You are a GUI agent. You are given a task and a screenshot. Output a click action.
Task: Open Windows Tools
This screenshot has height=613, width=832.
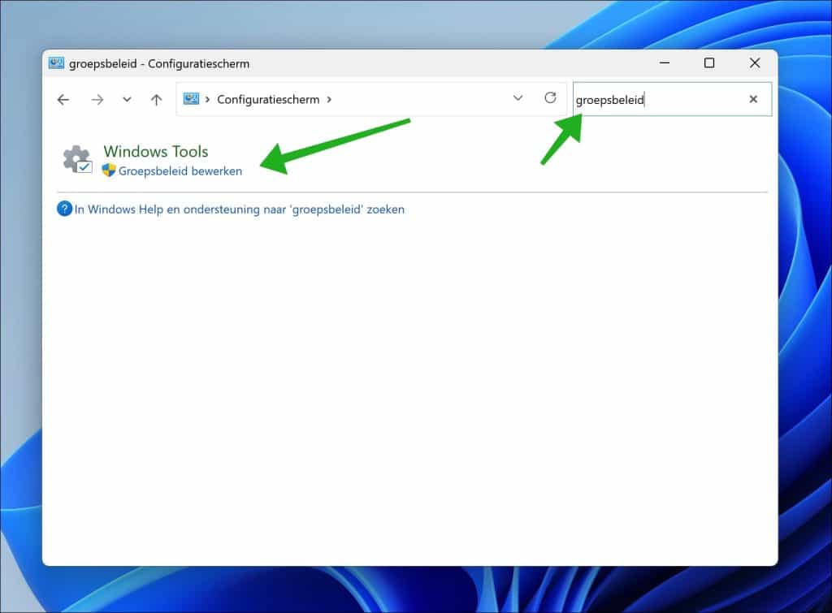tap(155, 152)
